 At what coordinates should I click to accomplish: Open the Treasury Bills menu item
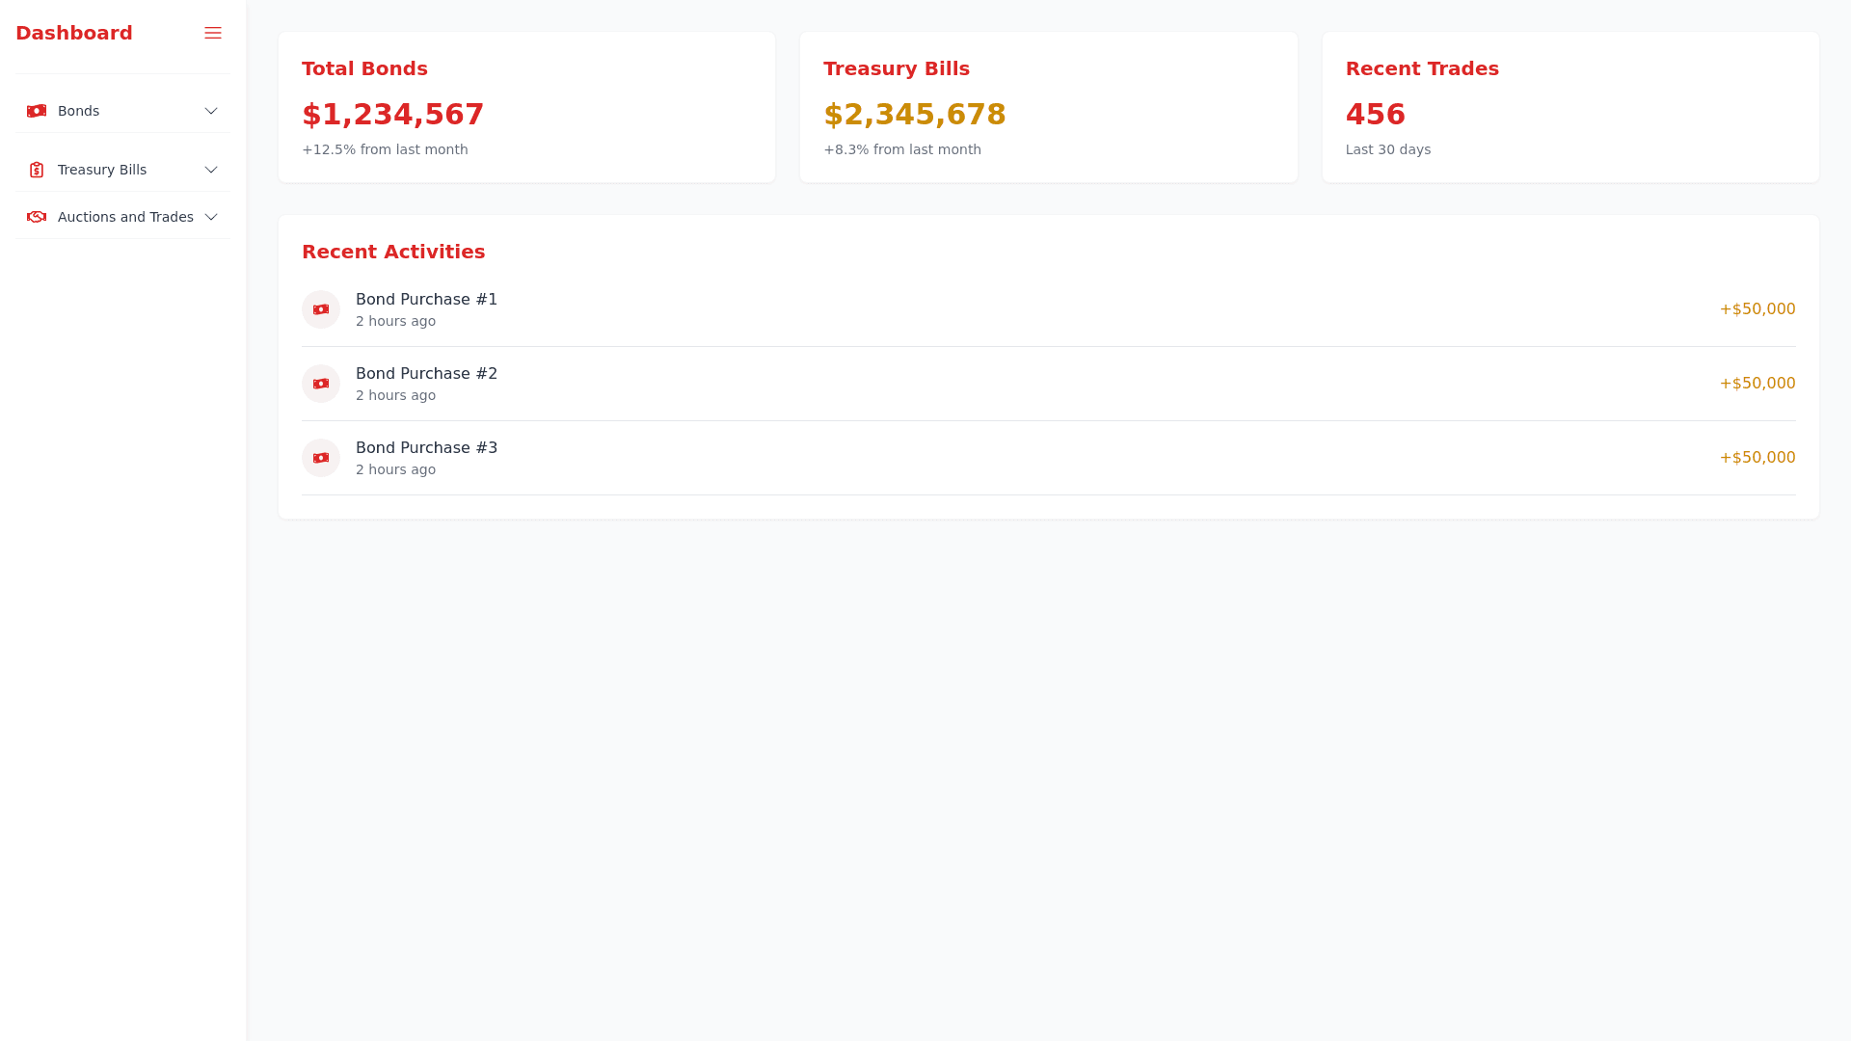[x=102, y=170]
